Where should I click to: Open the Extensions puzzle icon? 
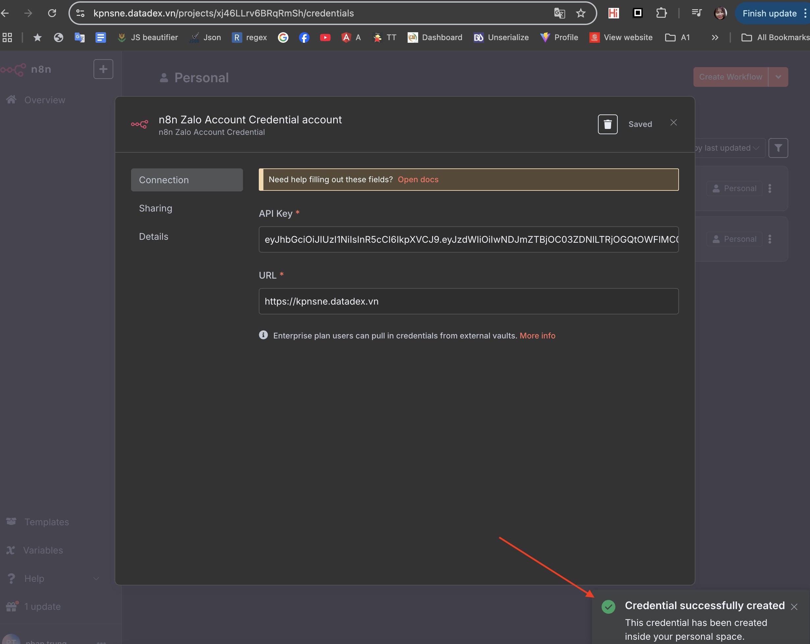(x=661, y=13)
